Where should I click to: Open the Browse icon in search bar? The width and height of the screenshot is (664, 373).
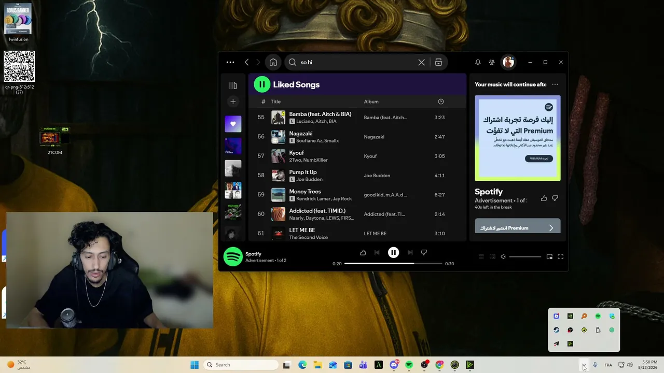click(438, 62)
